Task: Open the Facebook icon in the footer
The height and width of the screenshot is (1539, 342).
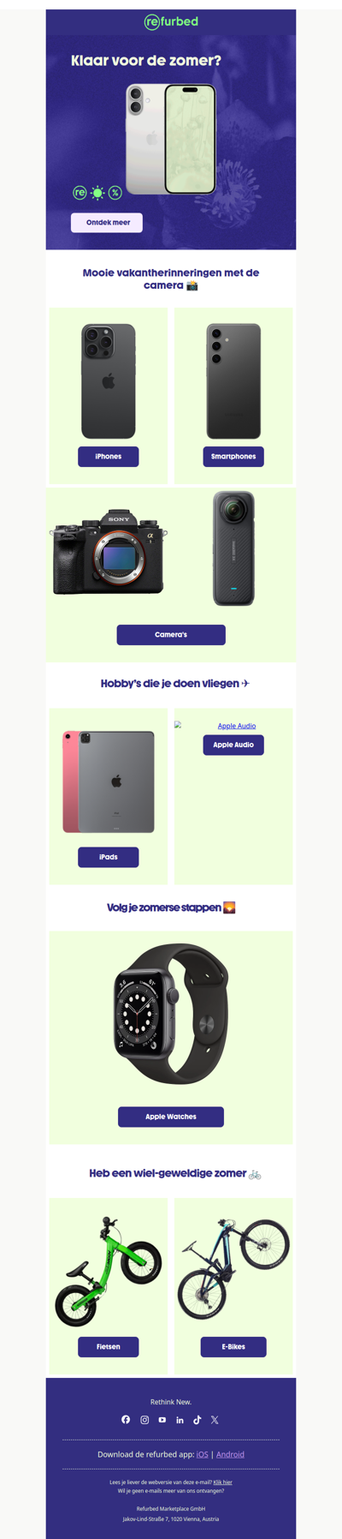Action: tap(126, 1420)
